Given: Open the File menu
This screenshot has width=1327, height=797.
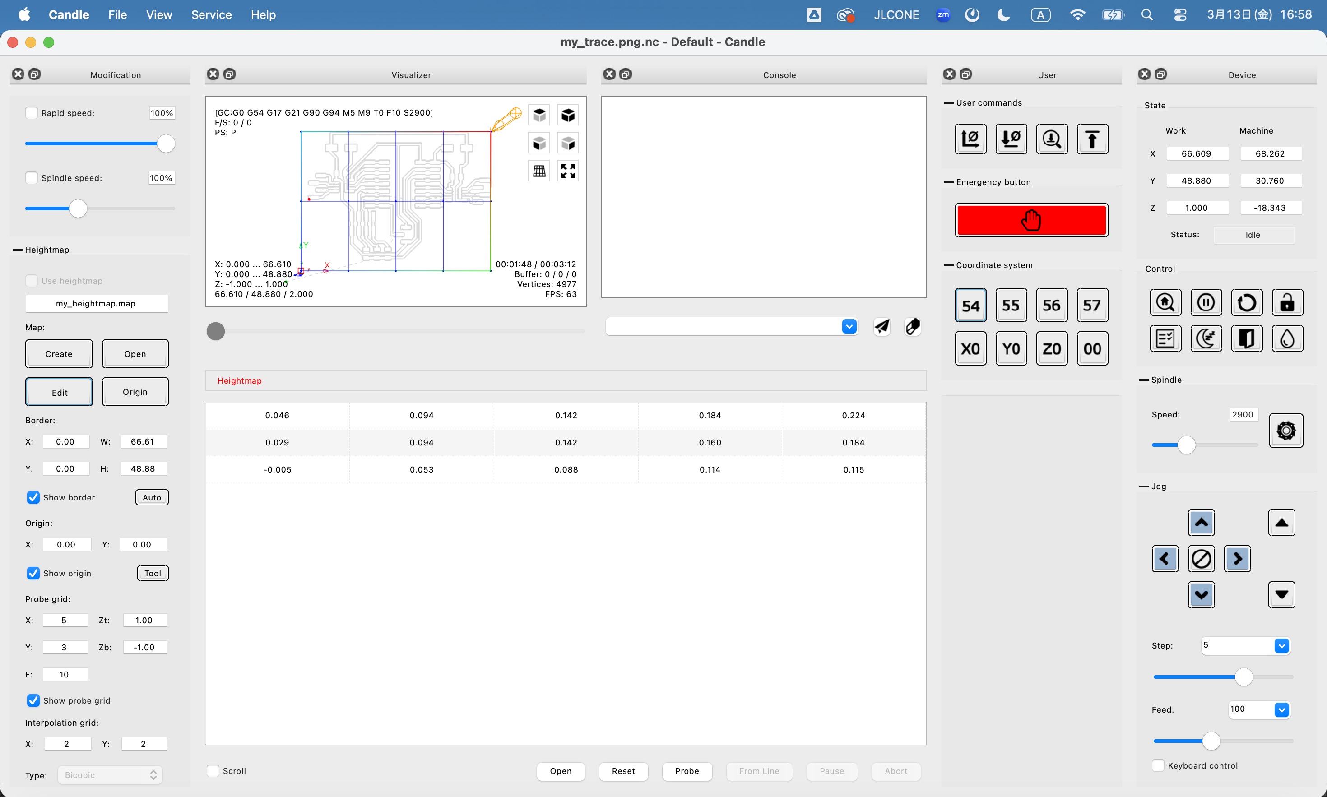Looking at the screenshot, I should [x=117, y=14].
